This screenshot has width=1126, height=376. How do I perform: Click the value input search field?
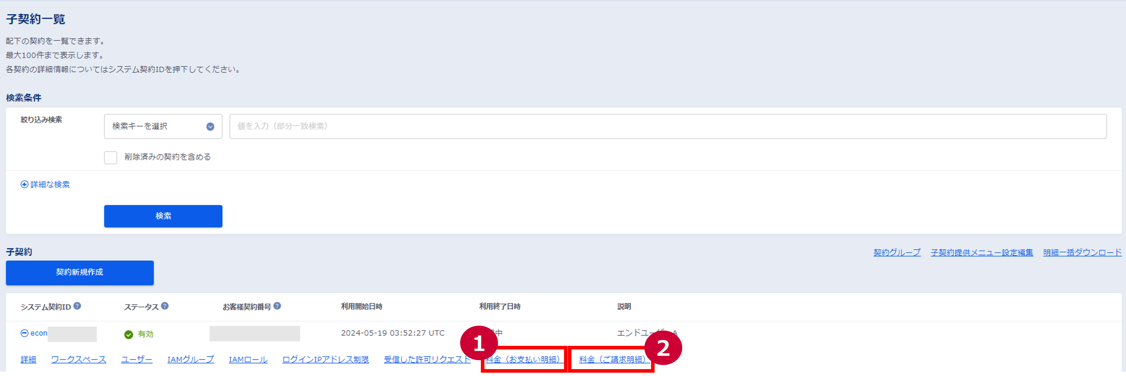tap(667, 126)
